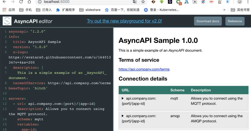Place cursor on variables: line

coord(28,124)
